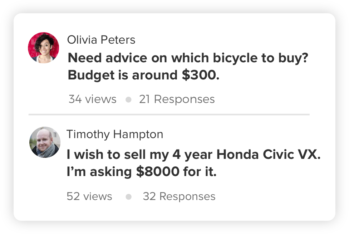Click the "52 views" counter
The image size is (349, 234).
(x=89, y=196)
